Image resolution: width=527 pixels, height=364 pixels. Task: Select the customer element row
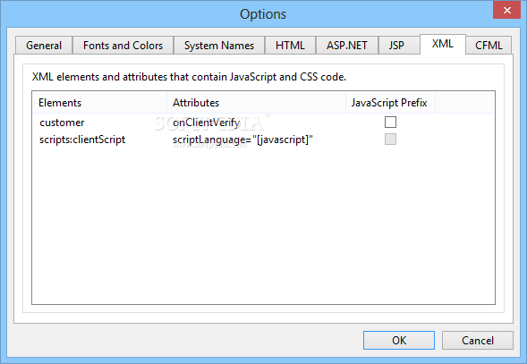point(263,123)
